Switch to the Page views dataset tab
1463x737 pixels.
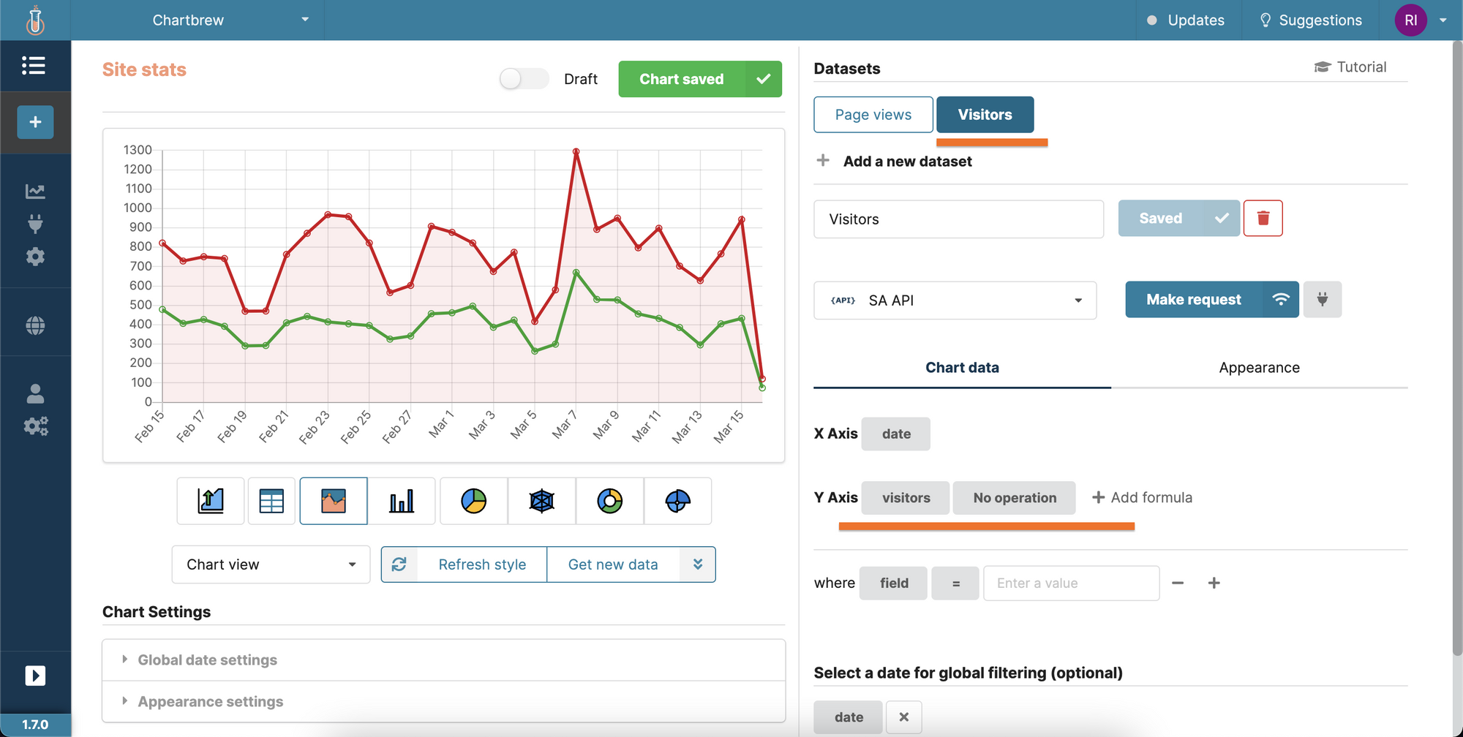tap(873, 114)
